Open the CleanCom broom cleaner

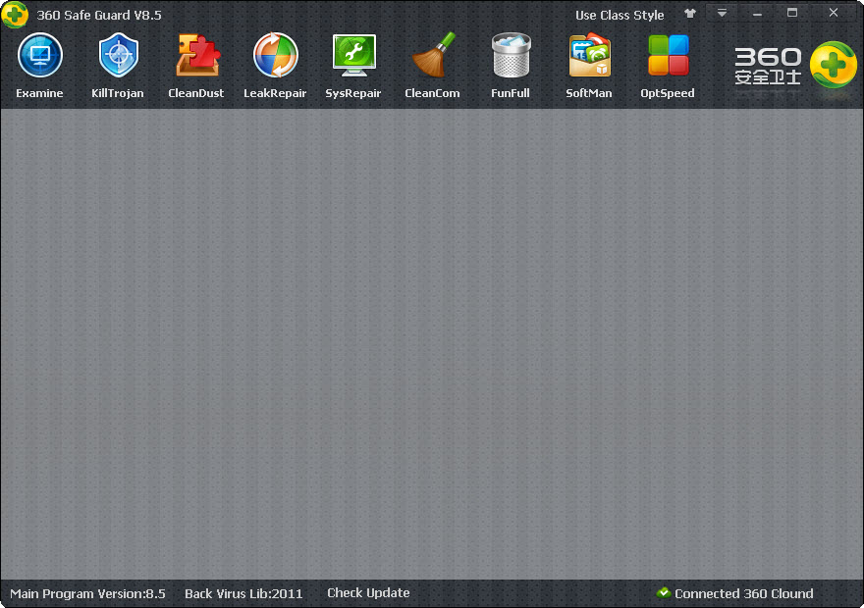[432, 66]
